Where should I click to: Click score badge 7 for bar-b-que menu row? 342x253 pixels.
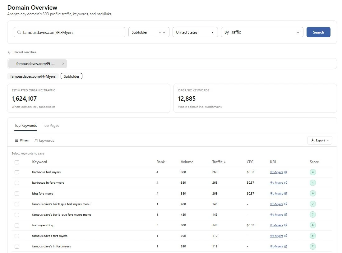tap(313, 214)
